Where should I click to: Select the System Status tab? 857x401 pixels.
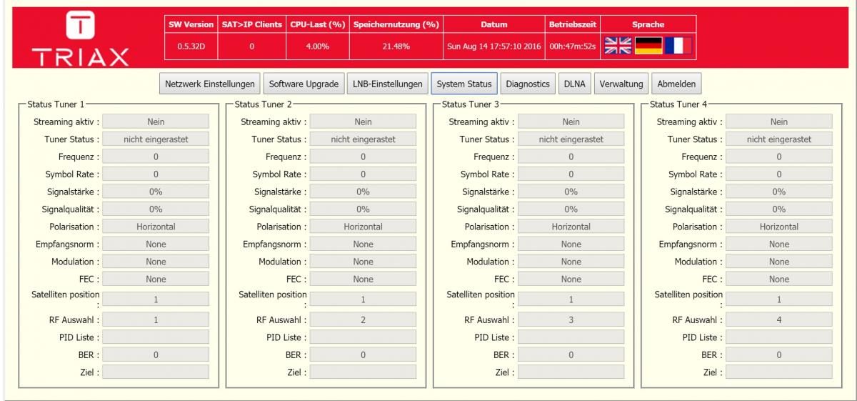point(463,84)
